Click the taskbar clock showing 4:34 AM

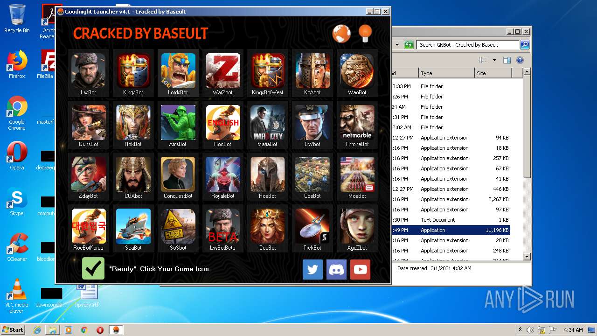[573, 330]
